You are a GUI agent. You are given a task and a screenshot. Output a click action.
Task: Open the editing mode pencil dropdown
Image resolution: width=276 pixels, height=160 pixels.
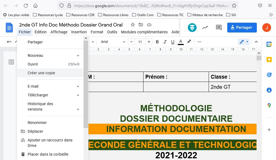point(244,42)
